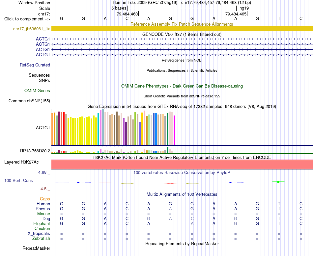Select the Mouse species label
Screen dimensions: 313x256
point(43,214)
